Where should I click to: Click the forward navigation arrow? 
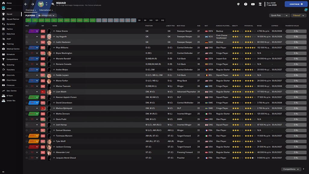click(x=33, y=4)
